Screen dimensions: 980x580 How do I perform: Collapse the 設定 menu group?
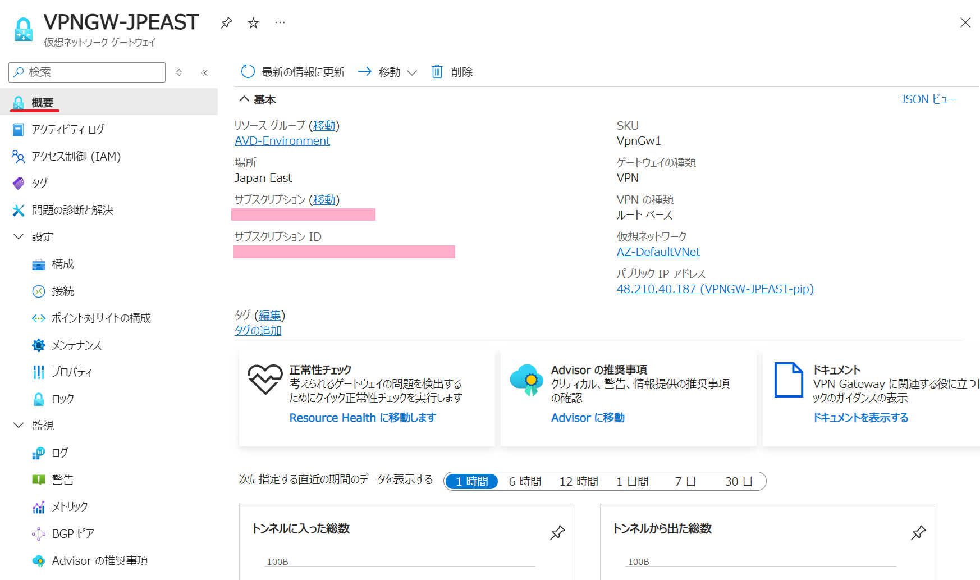click(x=19, y=237)
